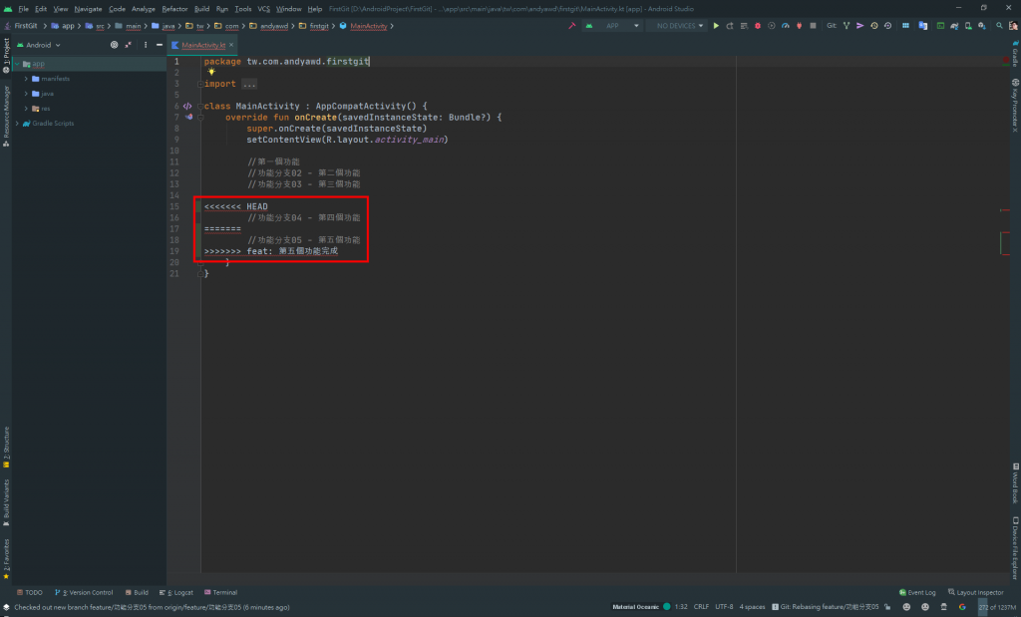Click the green terminal window toolbar icon
Screen dimensions: 1021x617
[940, 26]
